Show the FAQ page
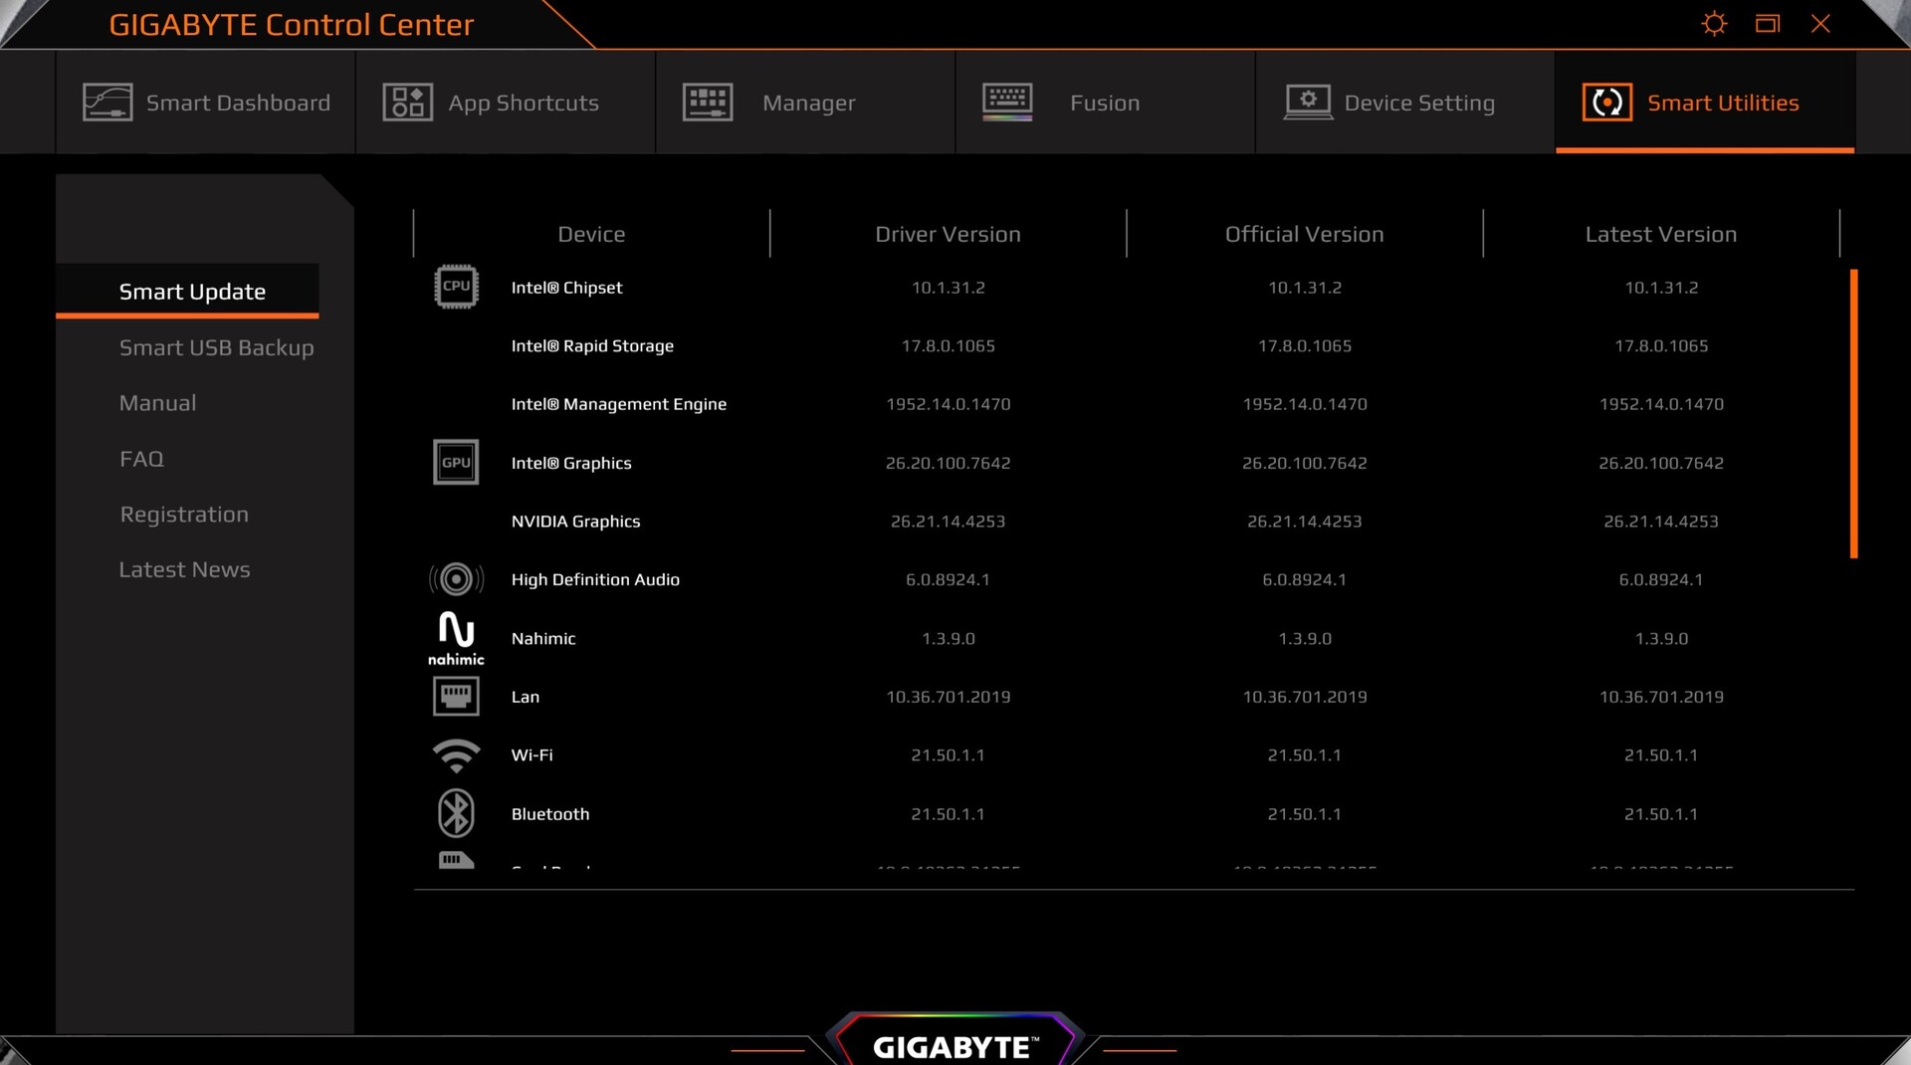 (x=141, y=459)
